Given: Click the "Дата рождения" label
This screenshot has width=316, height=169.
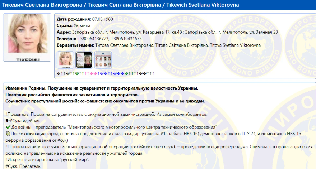Looking at the screenshot, I should point(74,19).
